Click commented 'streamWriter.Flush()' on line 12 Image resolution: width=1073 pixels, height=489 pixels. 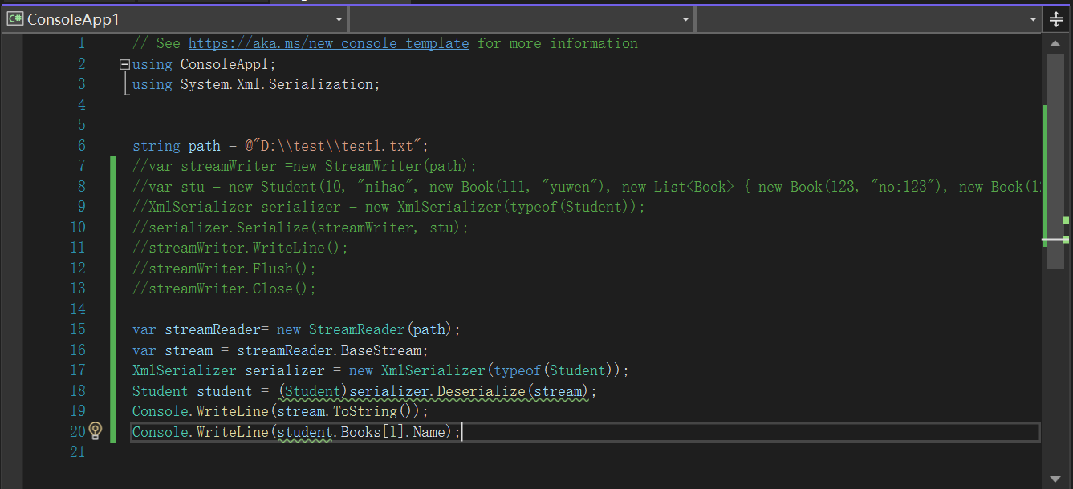coord(229,269)
